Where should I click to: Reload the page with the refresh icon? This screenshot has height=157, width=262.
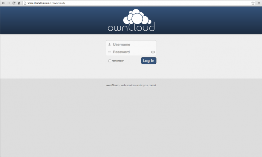click(14, 3)
